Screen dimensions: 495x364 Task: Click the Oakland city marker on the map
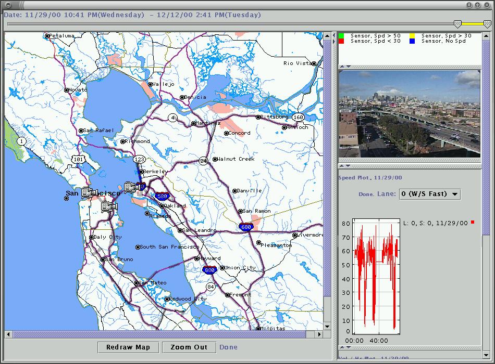(x=163, y=206)
